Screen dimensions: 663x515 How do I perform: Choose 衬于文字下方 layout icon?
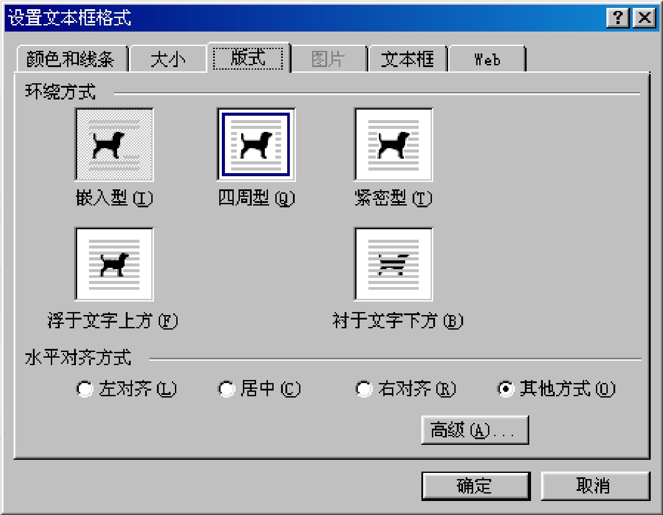pos(393,264)
